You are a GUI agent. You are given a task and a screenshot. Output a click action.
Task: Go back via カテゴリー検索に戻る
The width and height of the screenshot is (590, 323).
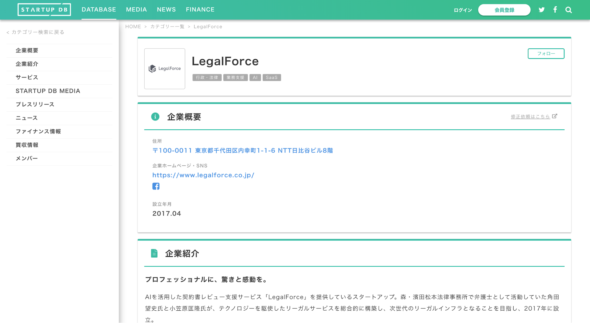click(x=35, y=32)
